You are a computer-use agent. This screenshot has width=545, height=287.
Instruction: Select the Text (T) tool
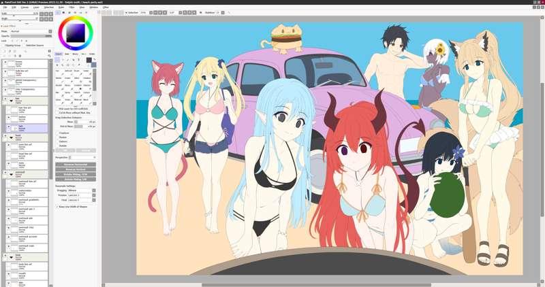pos(78,60)
